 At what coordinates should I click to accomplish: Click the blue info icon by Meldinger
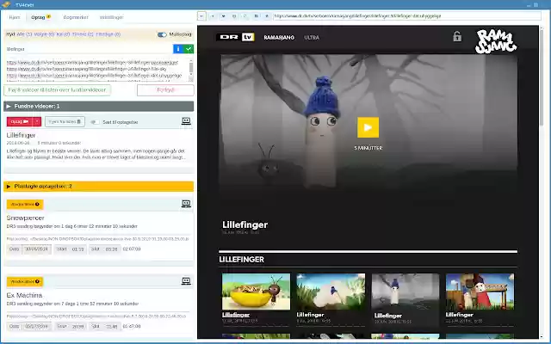(x=178, y=49)
